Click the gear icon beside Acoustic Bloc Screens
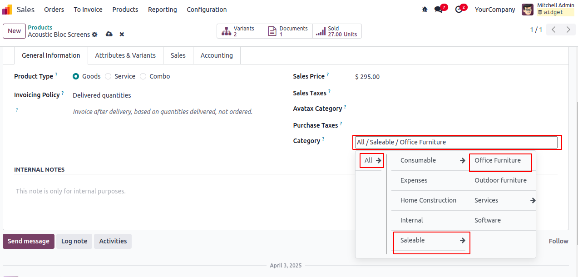578x277 pixels. (x=94, y=35)
